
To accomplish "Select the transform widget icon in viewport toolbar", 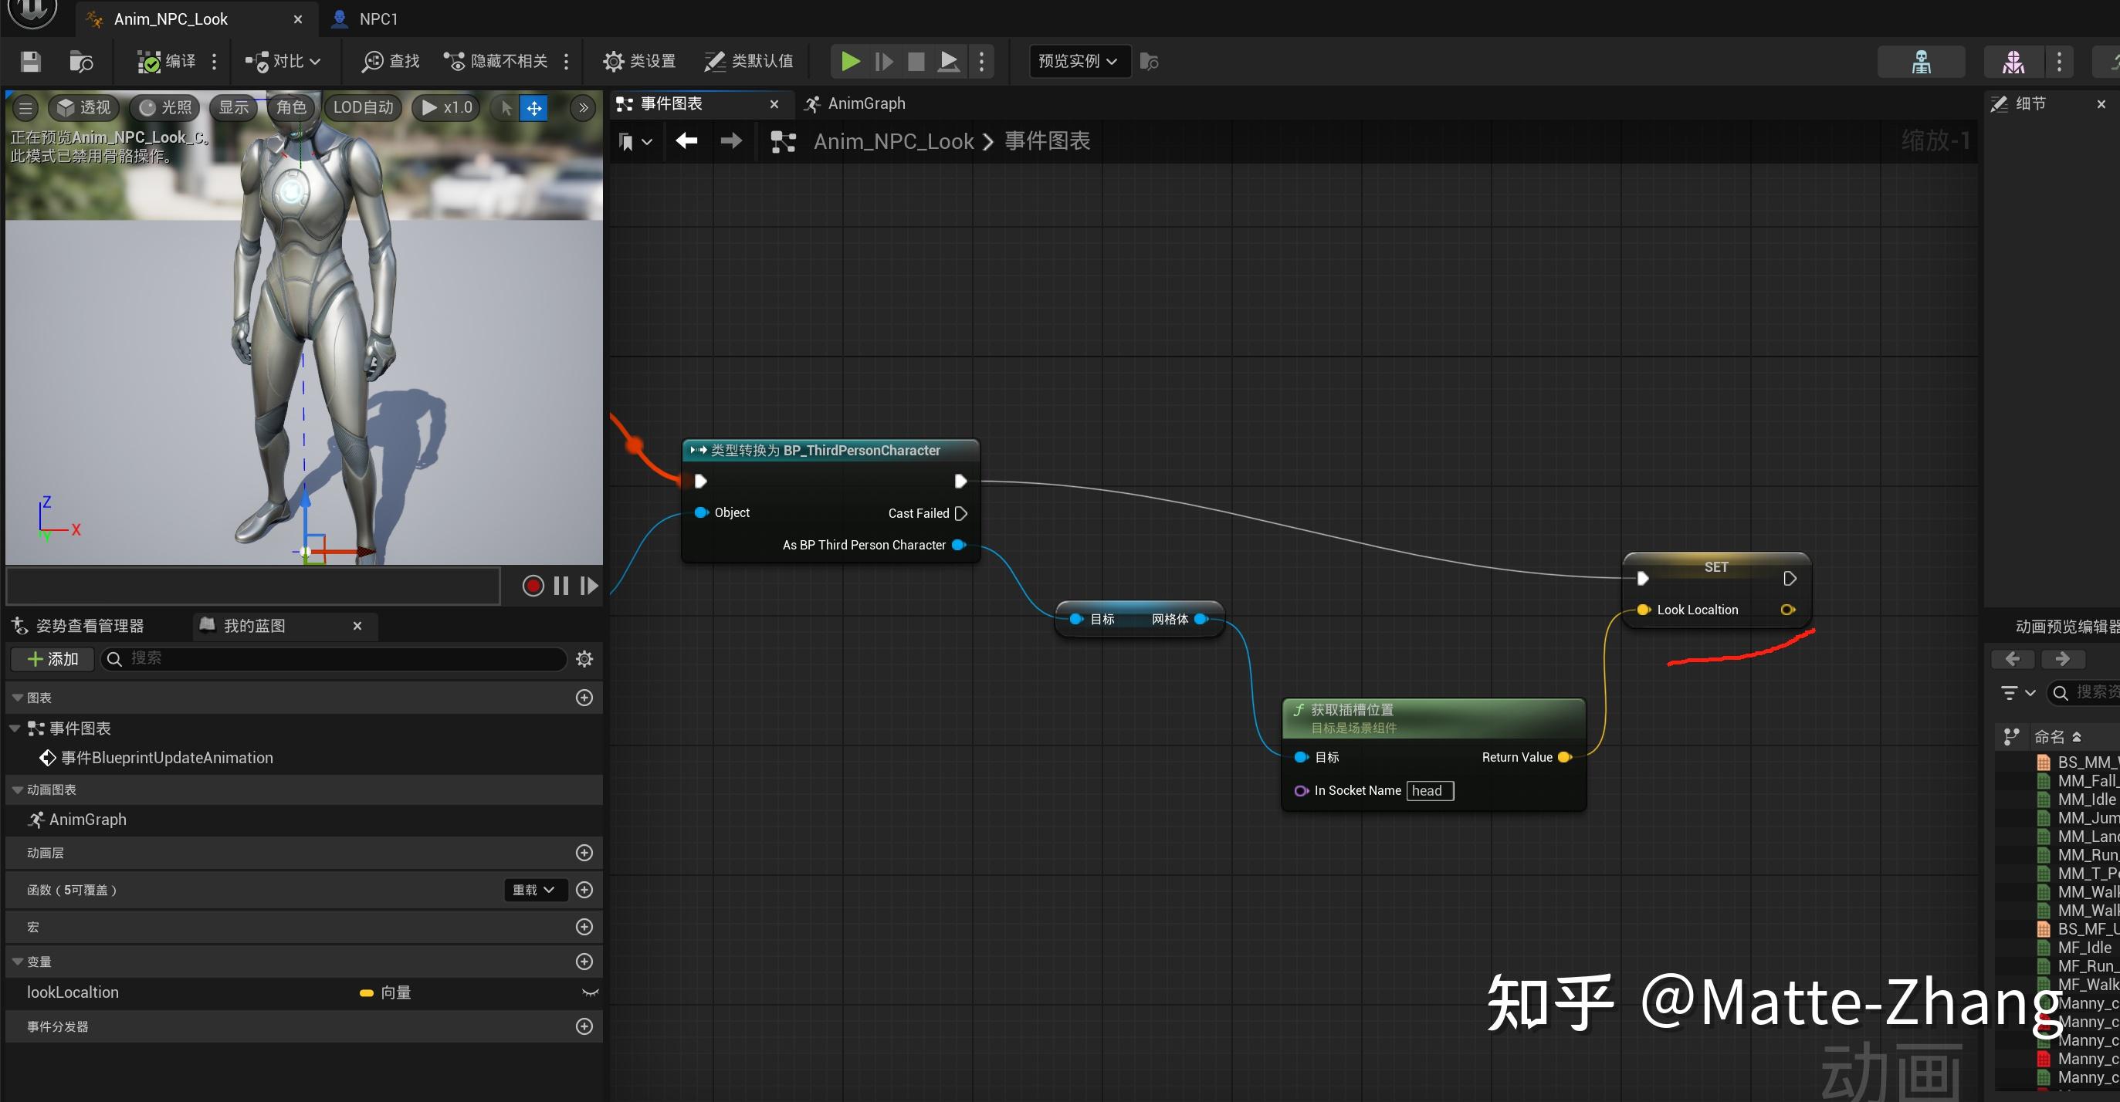I will point(534,108).
